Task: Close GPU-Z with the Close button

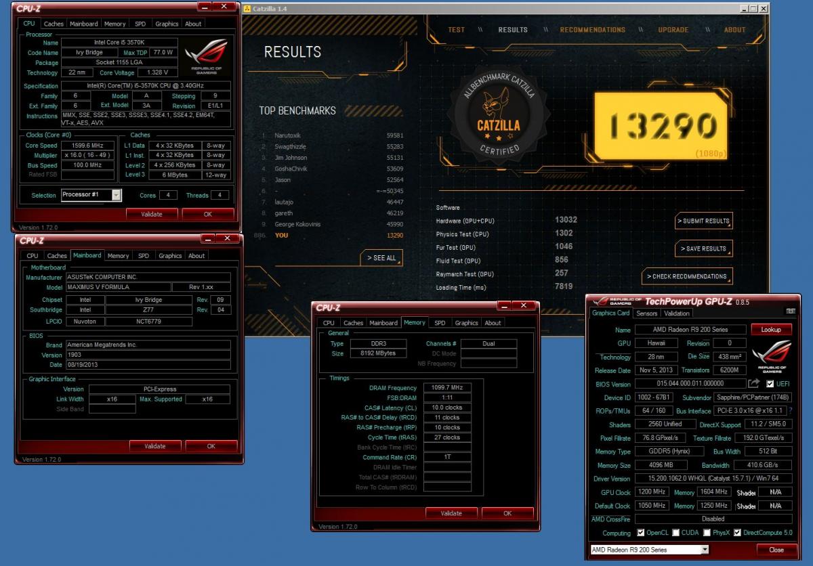Action: click(x=776, y=550)
